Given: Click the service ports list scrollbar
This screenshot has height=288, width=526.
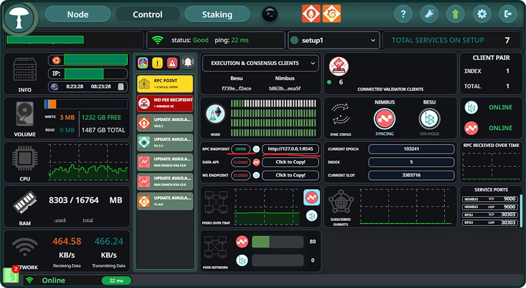Looking at the screenshot, I should click(x=521, y=211).
